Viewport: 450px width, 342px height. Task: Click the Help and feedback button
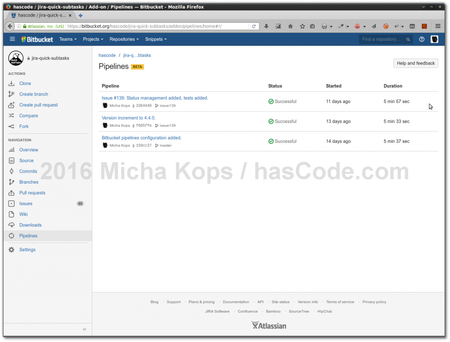415,63
